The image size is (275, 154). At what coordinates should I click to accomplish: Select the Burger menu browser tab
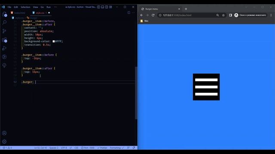(160, 9)
